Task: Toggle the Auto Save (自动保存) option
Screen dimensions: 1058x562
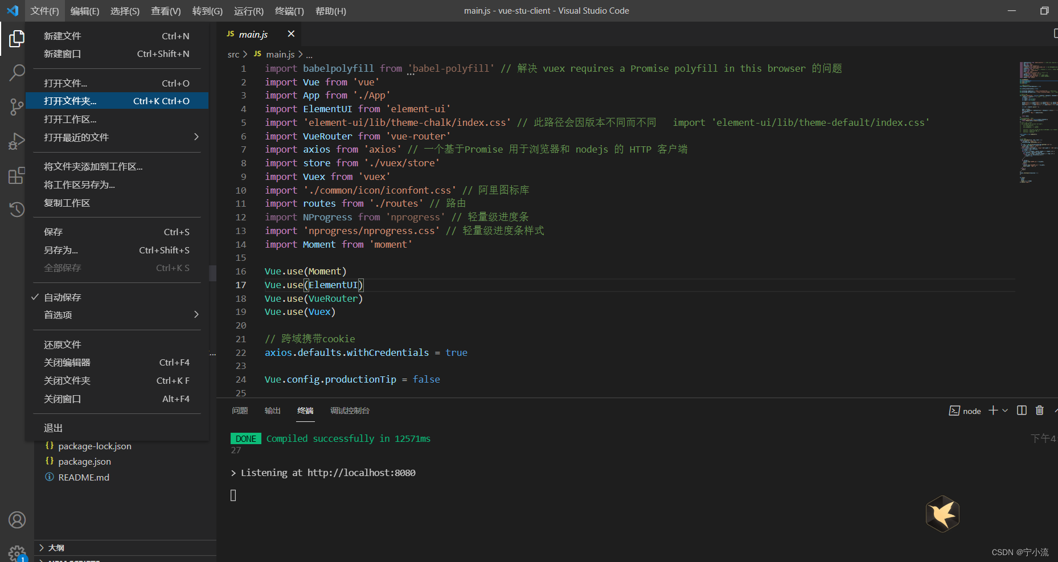Action: [x=117, y=297]
